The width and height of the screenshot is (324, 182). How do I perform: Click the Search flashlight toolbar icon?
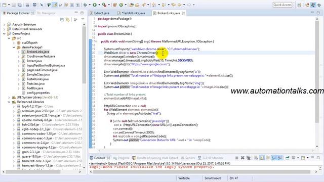click(x=143, y=5)
